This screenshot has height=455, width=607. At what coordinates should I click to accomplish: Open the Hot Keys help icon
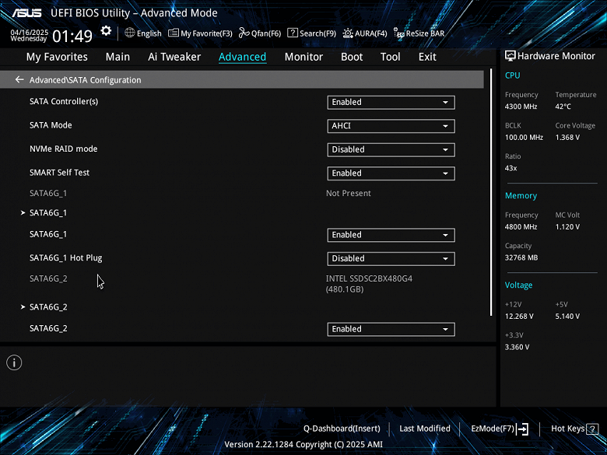592,429
